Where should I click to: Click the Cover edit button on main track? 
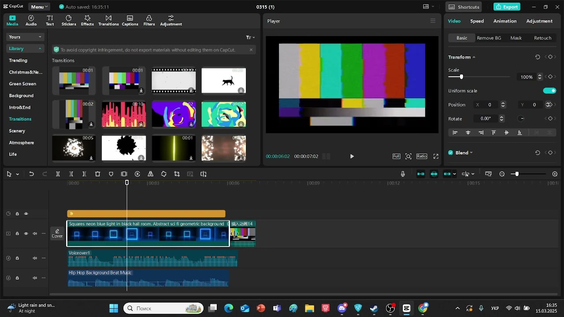(x=57, y=233)
